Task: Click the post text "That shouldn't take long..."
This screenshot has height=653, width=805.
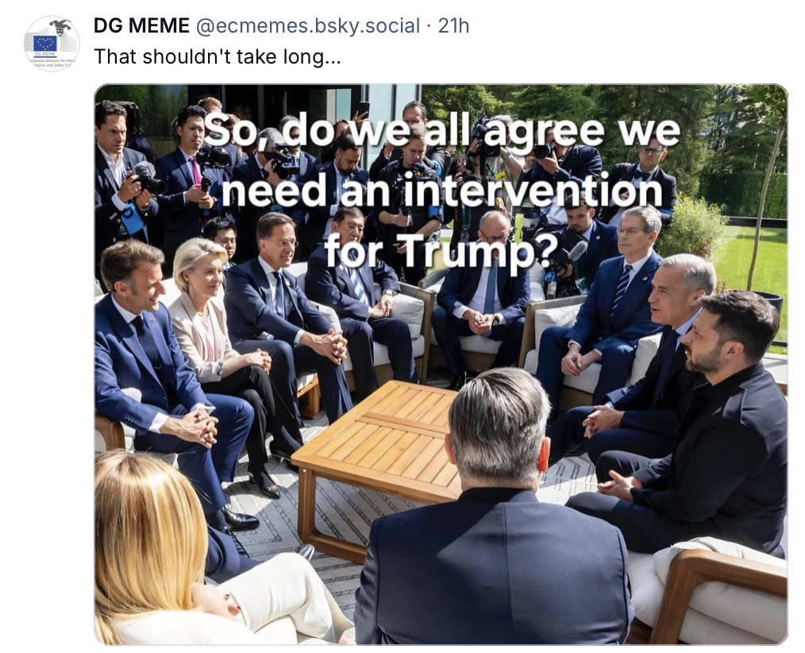Action: click(217, 57)
